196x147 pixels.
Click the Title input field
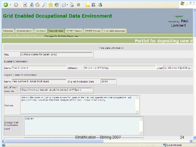pos(57,54)
